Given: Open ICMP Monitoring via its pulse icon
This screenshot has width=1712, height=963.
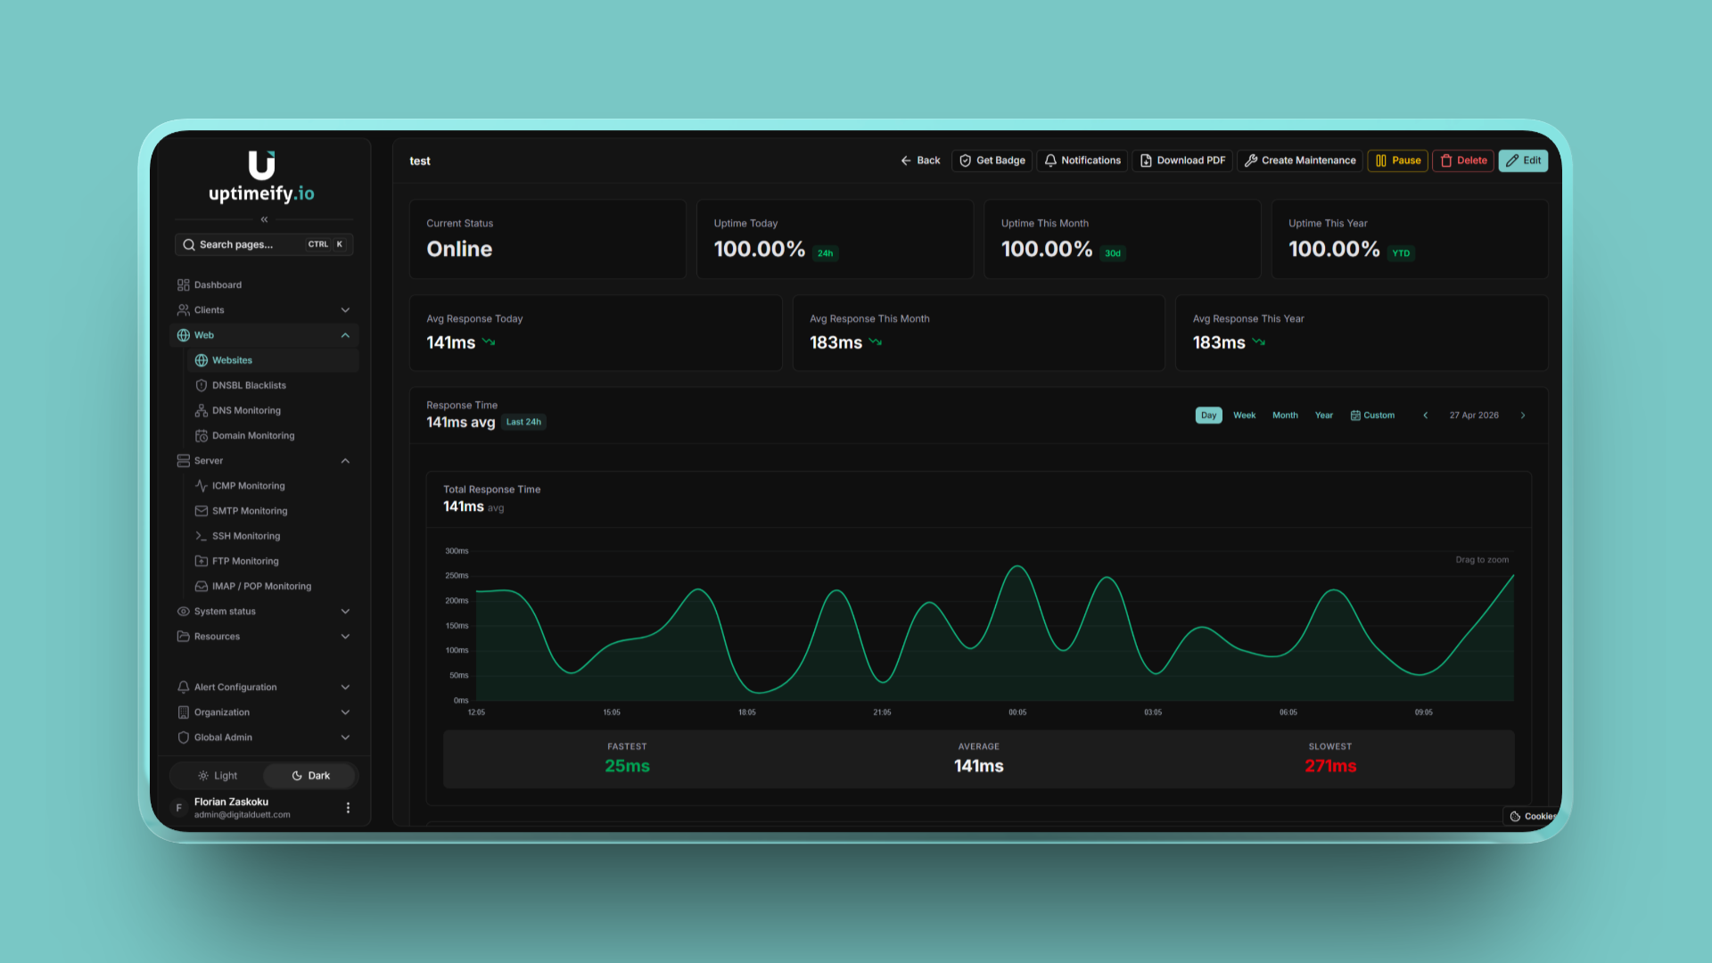Looking at the screenshot, I should click(202, 486).
